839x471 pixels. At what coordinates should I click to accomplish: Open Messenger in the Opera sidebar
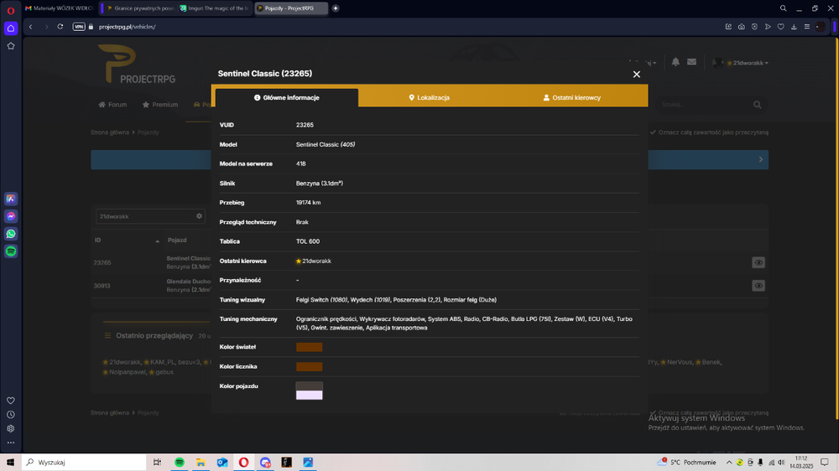pyautogui.click(x=11, y=216)
